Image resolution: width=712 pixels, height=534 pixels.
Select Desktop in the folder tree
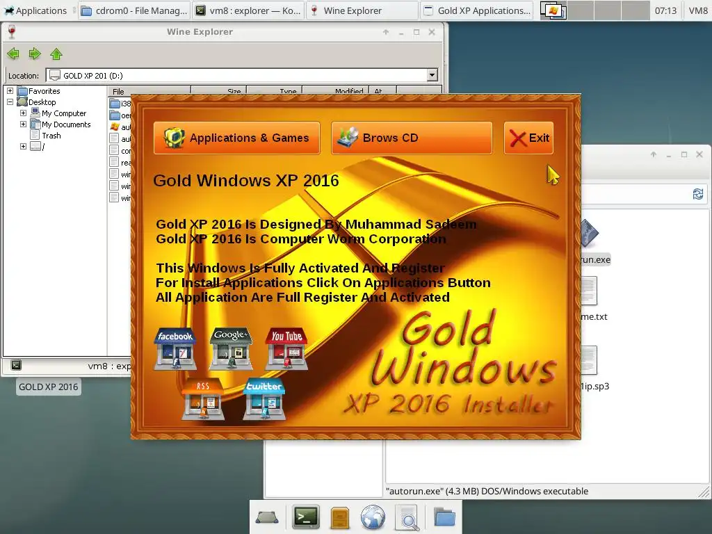click(42, 102)
